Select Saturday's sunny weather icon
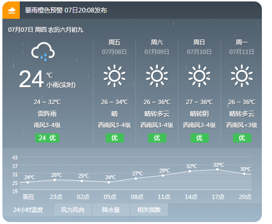The height and width of the screenshot is (224, 272). 157,76
